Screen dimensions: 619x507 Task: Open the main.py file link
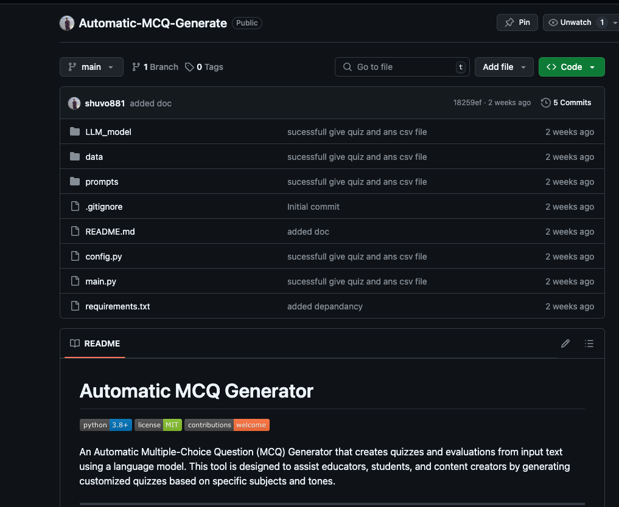coord(100,281)
